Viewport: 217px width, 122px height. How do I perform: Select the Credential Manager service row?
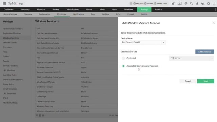click(x=77, y=87)
